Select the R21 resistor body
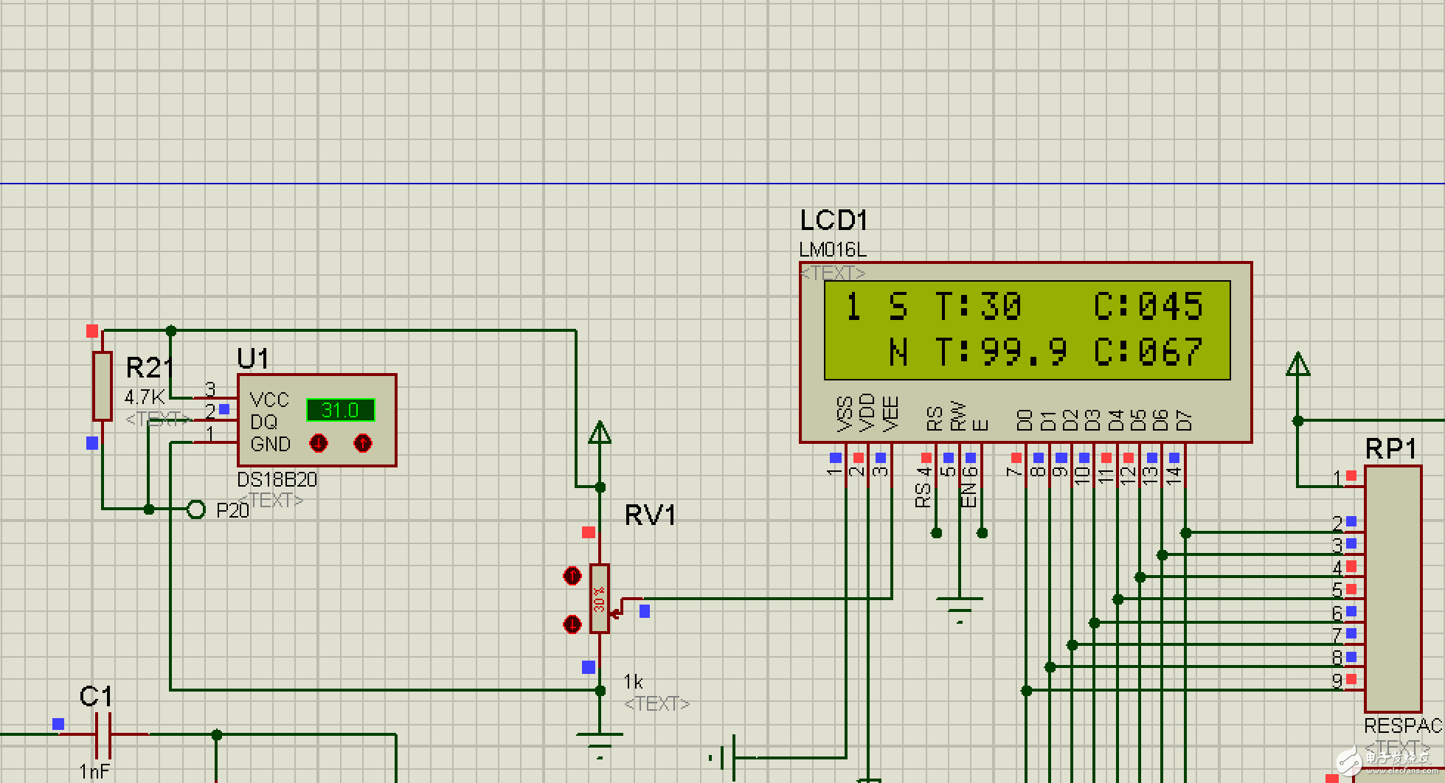 (103, 386)
